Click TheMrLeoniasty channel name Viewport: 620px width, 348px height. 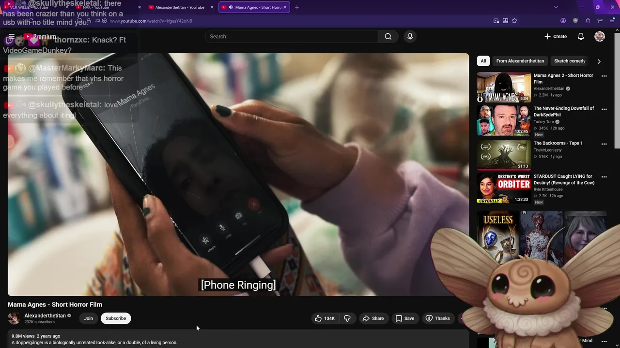(x=548, y=150)
